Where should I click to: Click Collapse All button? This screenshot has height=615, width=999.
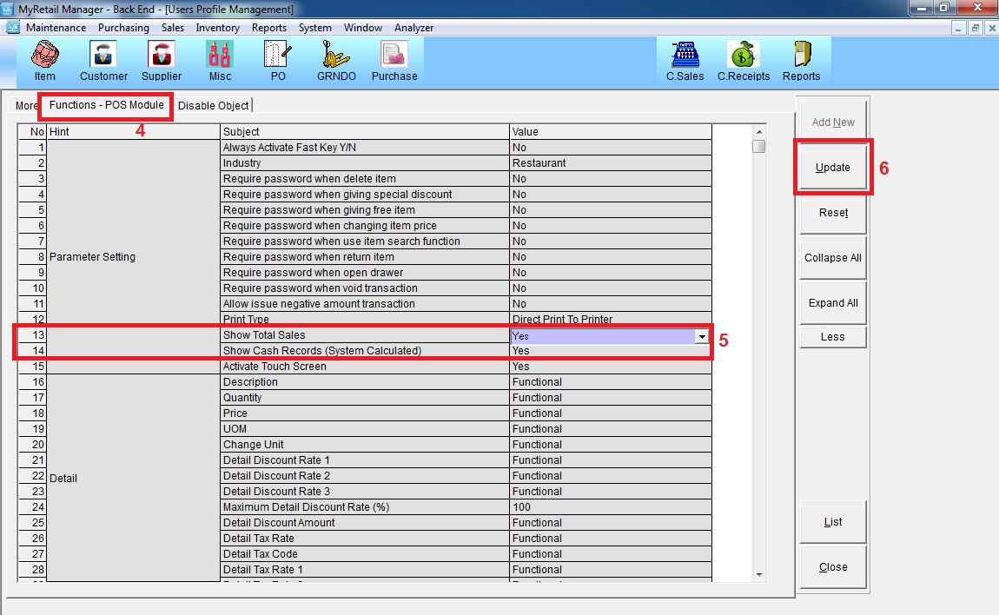(833, 258)
